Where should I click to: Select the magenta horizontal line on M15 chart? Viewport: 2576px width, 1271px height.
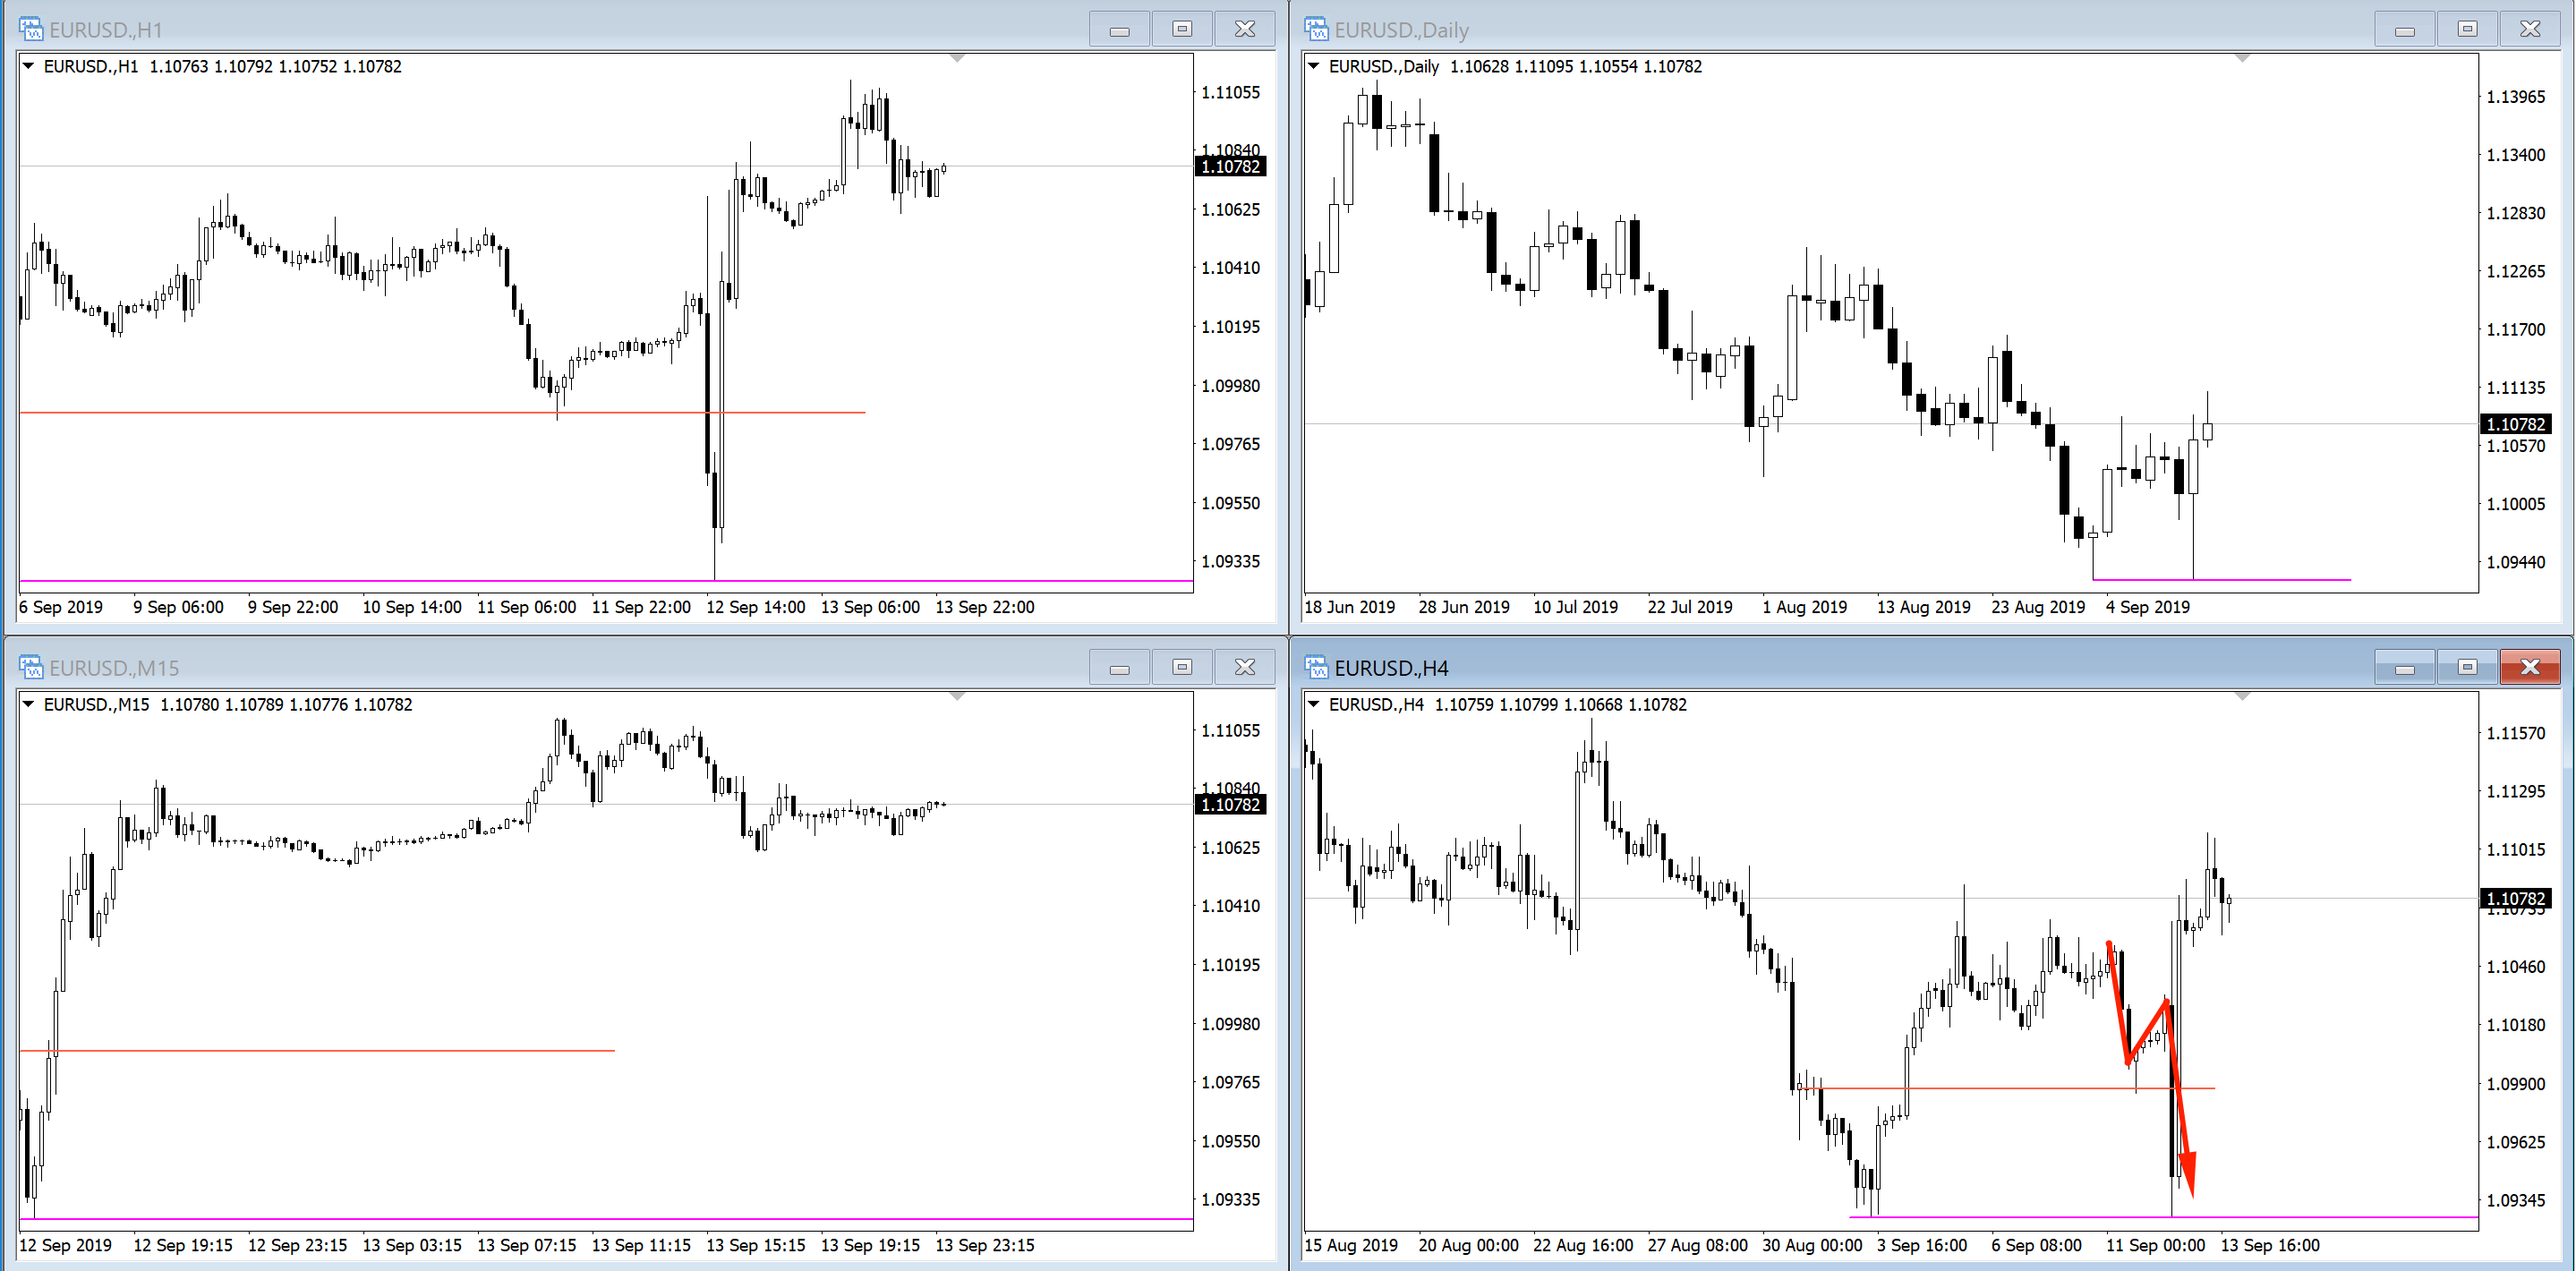[606, 1218]
